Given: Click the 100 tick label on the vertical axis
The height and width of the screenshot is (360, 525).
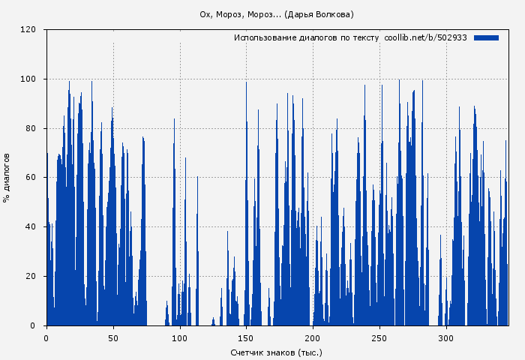Looking at the screenshot, I should click(28, 79).
